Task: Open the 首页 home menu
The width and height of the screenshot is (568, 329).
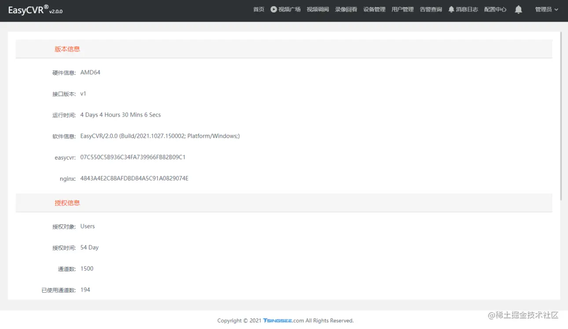Action: click(259, 9)
